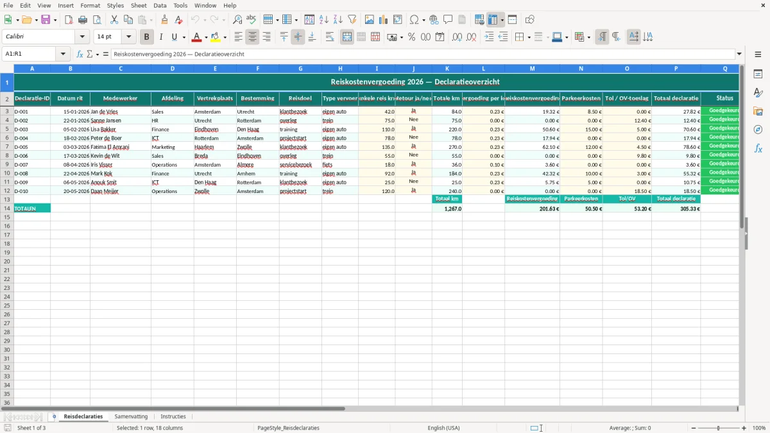
Task: Open sidebar Gallery panel icon
Action: click(x=758, y=112)
